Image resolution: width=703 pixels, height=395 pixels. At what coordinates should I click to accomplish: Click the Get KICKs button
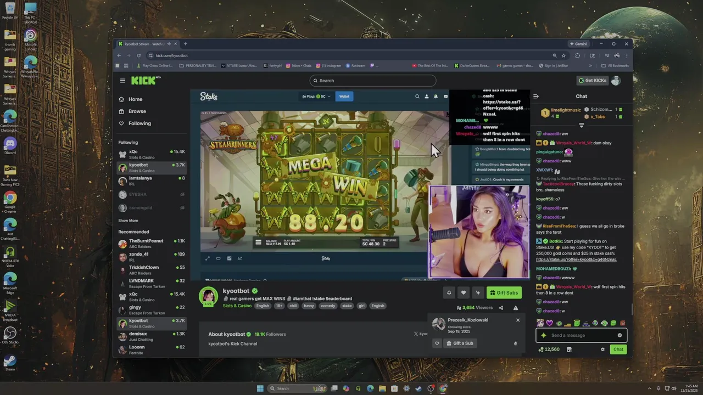pos(592,81)
